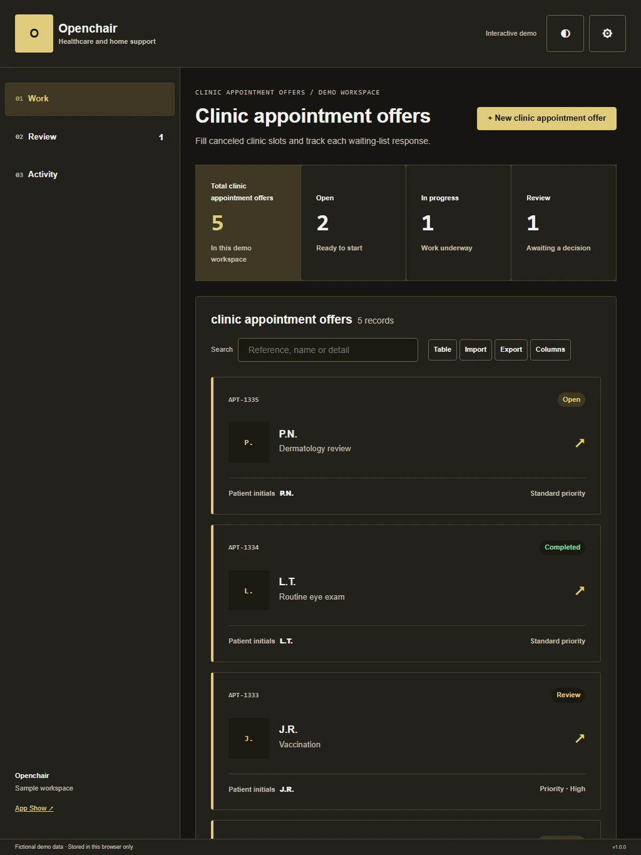641x855 pixels.
Task: Click the J.R. record title
Action: [x=288, y=730]
